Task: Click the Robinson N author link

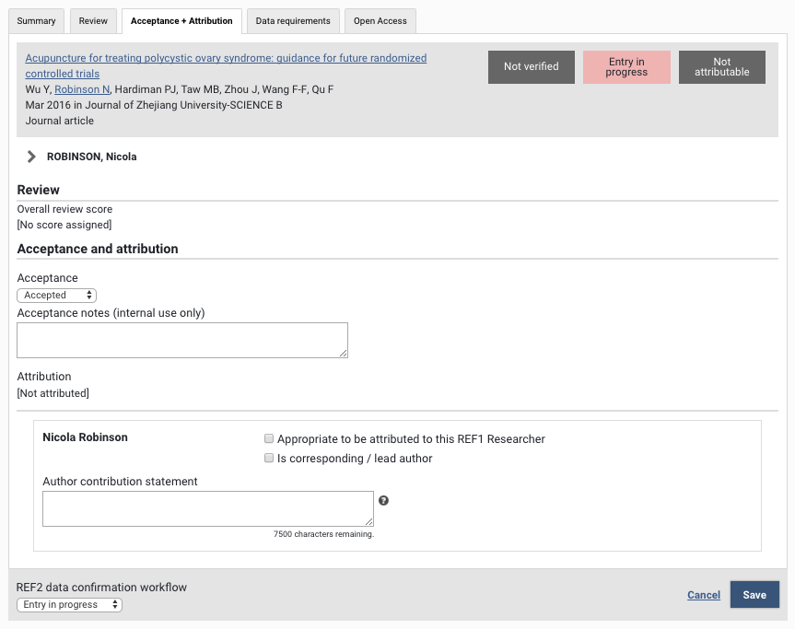Action: 82,89
